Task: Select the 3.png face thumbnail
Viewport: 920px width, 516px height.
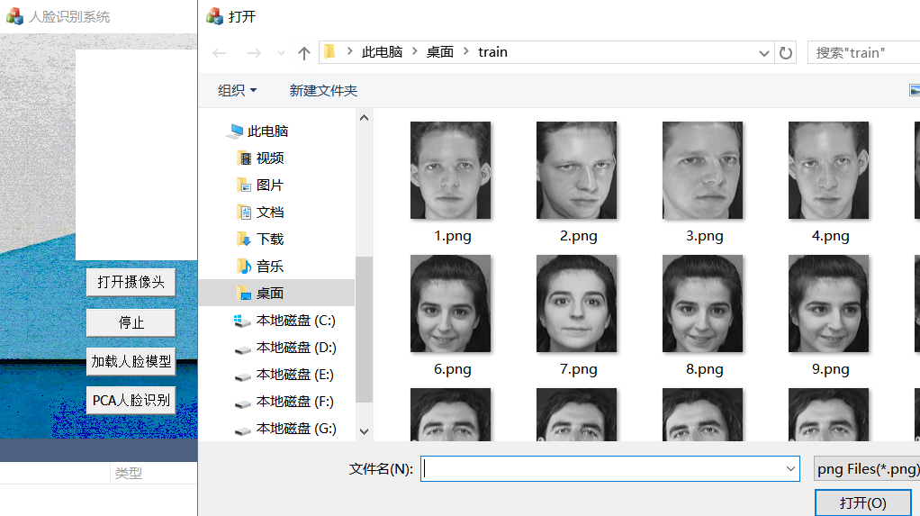Action: click(702, 170)
